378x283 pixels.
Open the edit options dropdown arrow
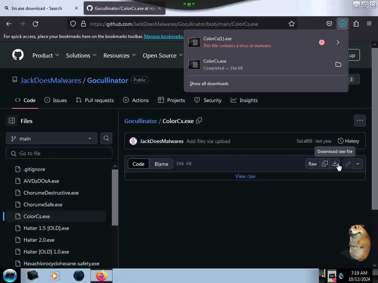click(358, 164)
